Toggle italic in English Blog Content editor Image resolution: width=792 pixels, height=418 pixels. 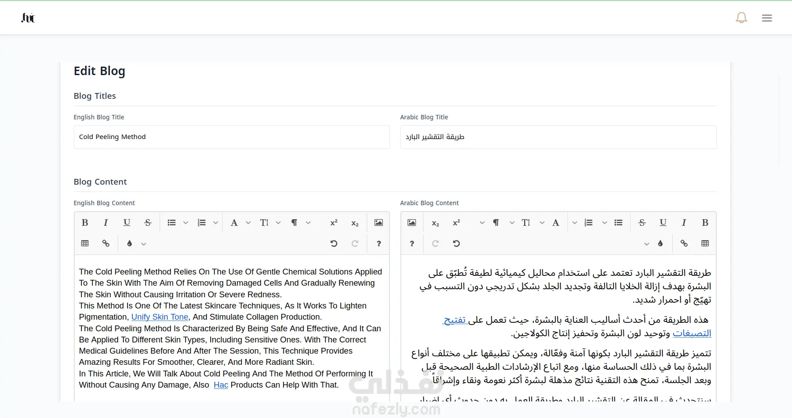[106, 223]
